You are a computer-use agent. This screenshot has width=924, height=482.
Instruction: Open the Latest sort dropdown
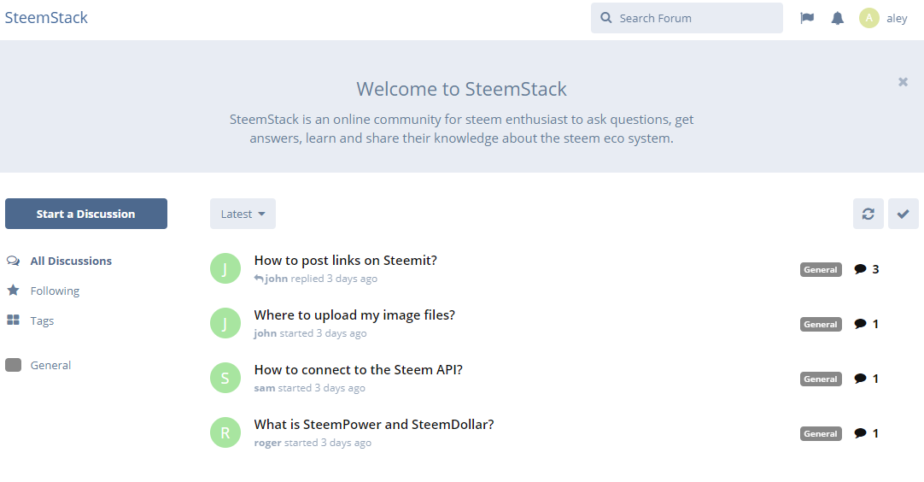243,214
